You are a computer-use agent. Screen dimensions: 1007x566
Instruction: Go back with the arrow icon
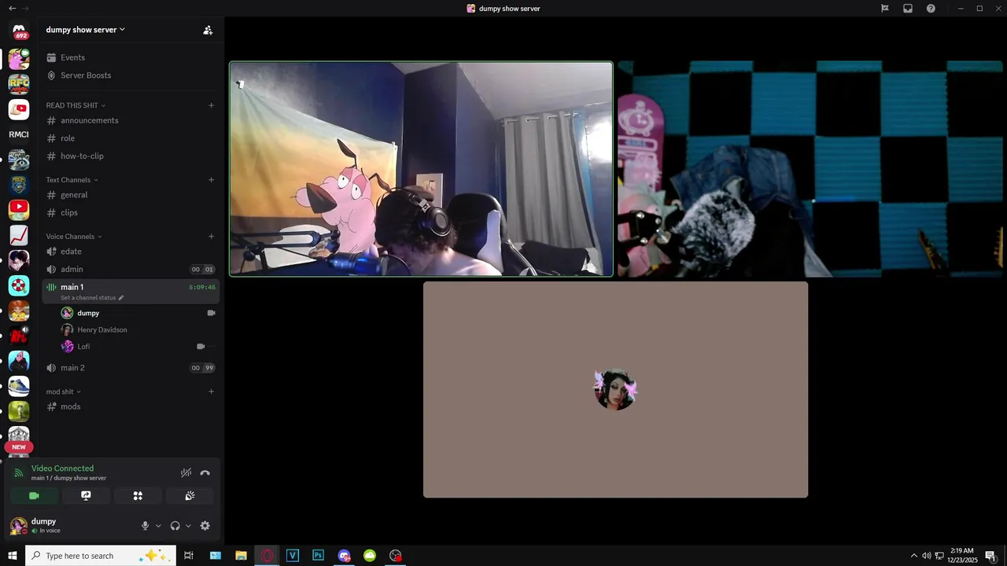click(x=12, y=9)
